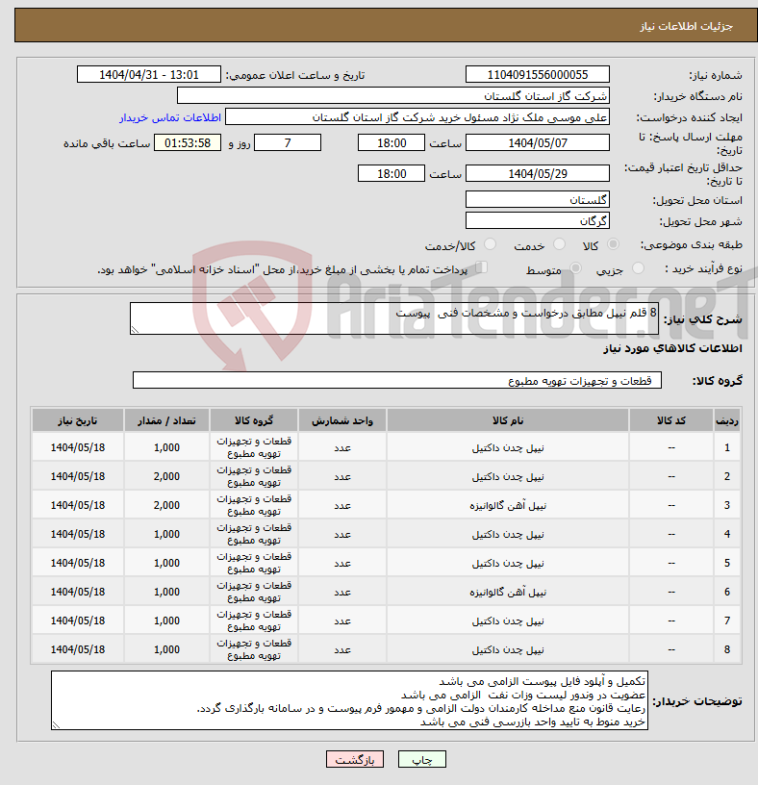The width and height of the screenshot is (758, 785).
Task: Select the متوسط purchase type radio
Action: point(576,268)
